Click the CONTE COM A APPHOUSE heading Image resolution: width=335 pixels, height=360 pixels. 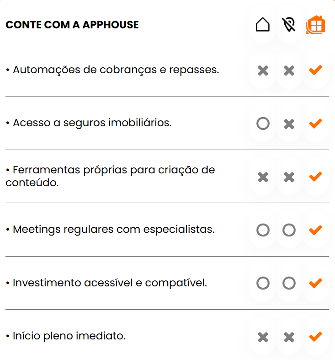click(x=72, y=25)
